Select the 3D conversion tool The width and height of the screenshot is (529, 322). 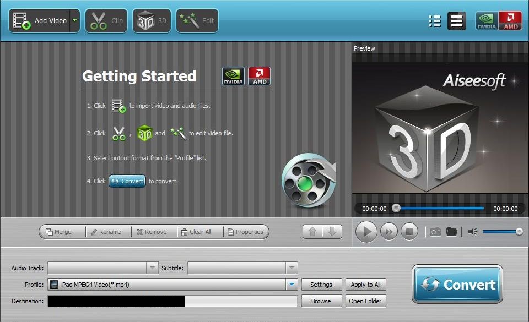point(152,20)
